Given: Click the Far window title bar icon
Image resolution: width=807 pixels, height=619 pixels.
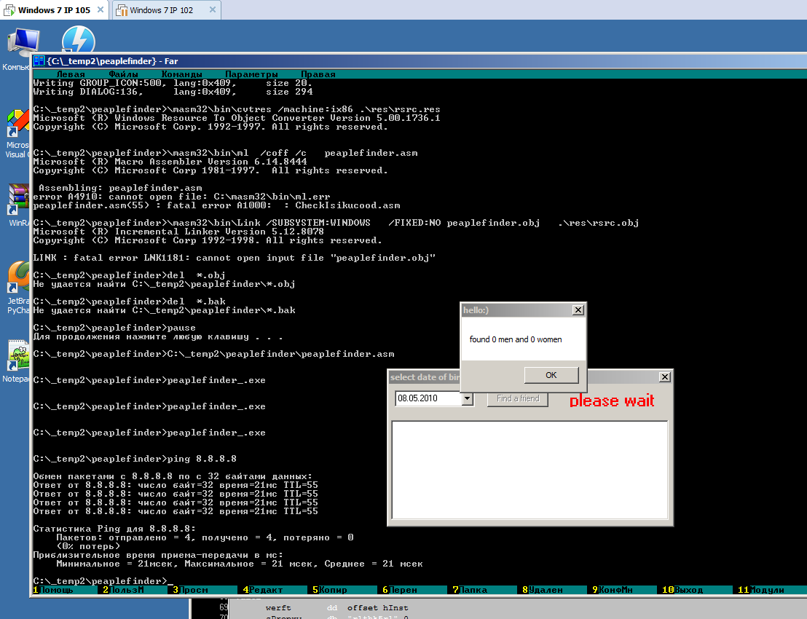Looking at the screenshot, I should 39,61.
